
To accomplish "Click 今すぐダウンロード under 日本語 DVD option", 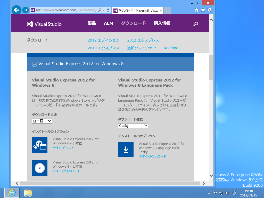I will 67,171.
